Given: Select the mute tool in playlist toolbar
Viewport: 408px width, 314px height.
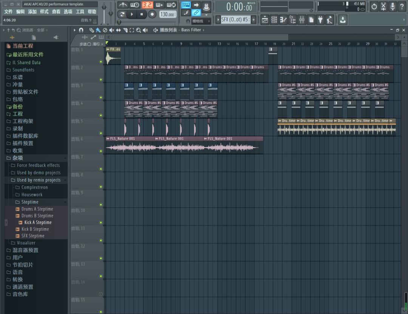Looking at the screenshot, I should tap(111, 30).
